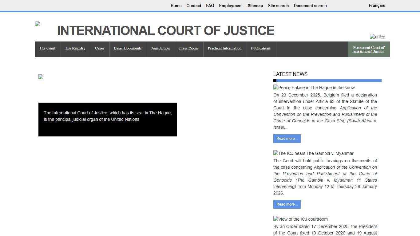Click the Latest News progress bar
This screenshot has width=420, height=236.
coord(327,80)
